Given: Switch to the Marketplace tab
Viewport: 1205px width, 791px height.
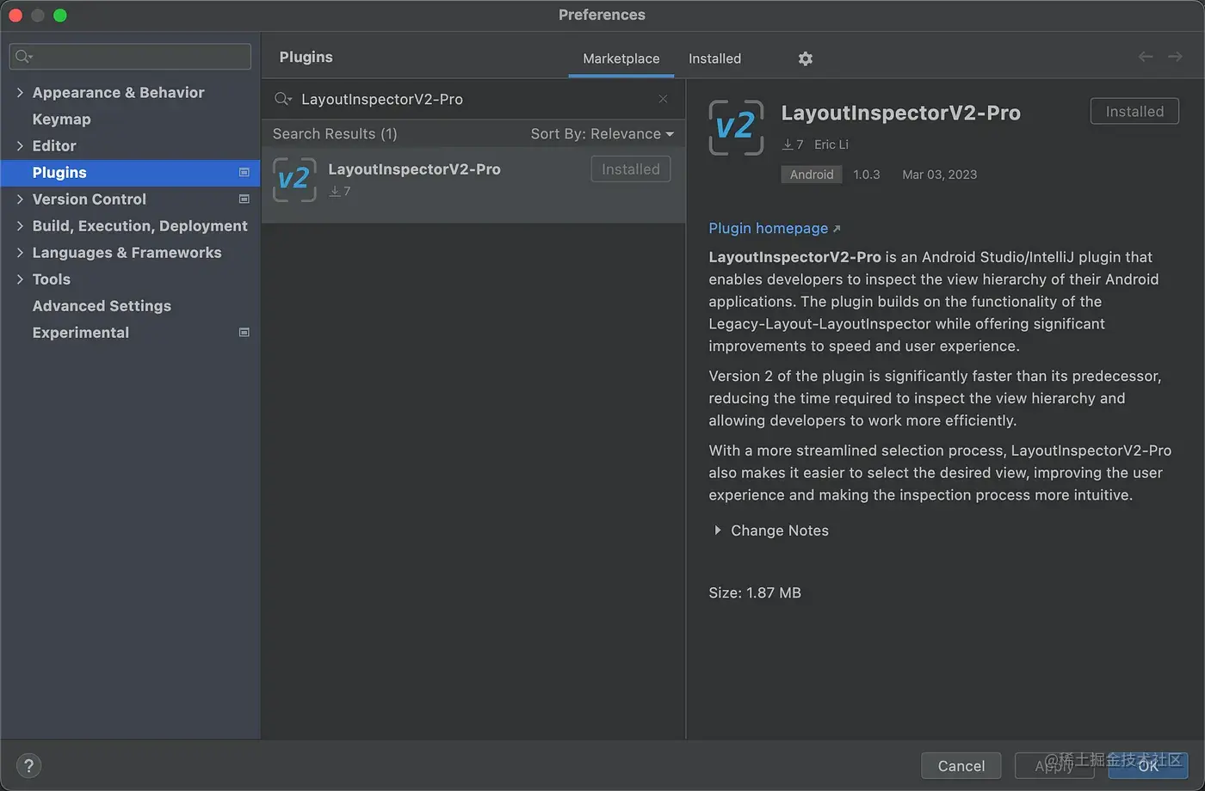Looking at the screenshot, I should (x=621, y=58).
